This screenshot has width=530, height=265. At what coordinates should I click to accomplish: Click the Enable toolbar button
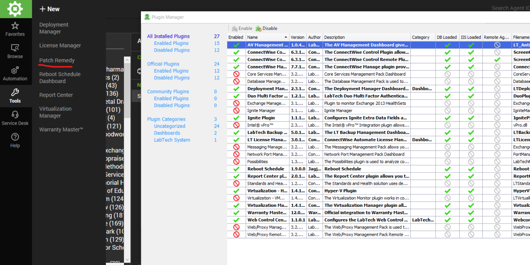tap(242, 29)
